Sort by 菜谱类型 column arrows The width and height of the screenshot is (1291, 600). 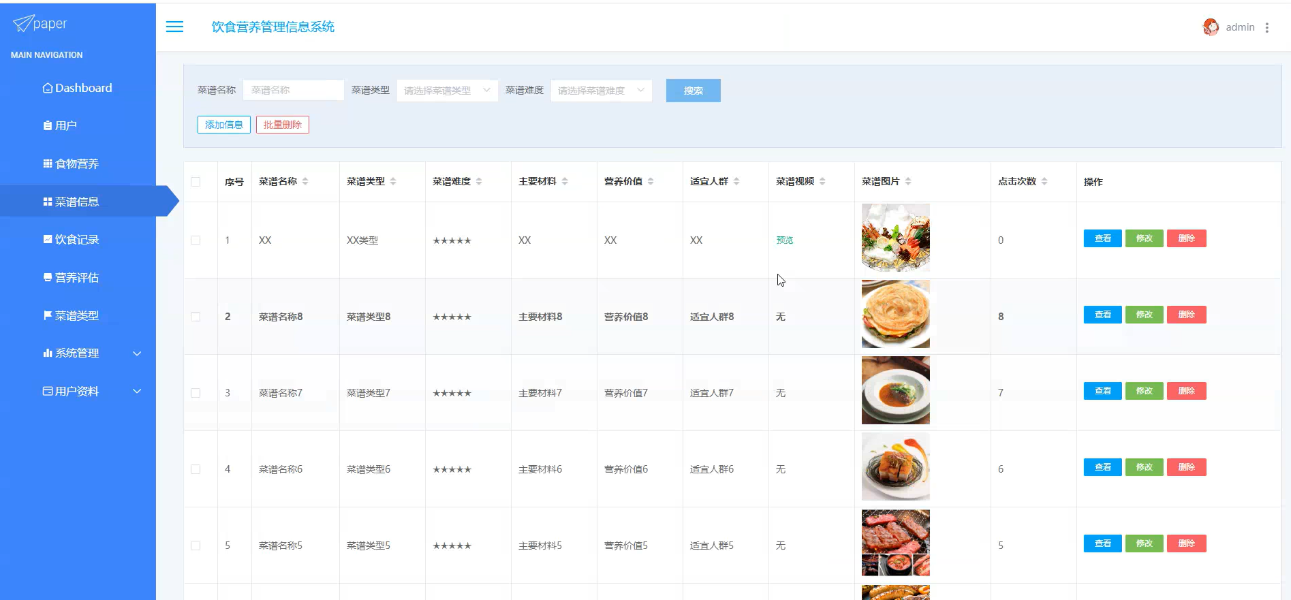(393, 181)
